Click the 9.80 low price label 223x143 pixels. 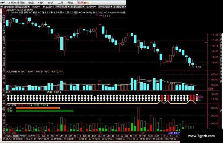tap(198, 67)
